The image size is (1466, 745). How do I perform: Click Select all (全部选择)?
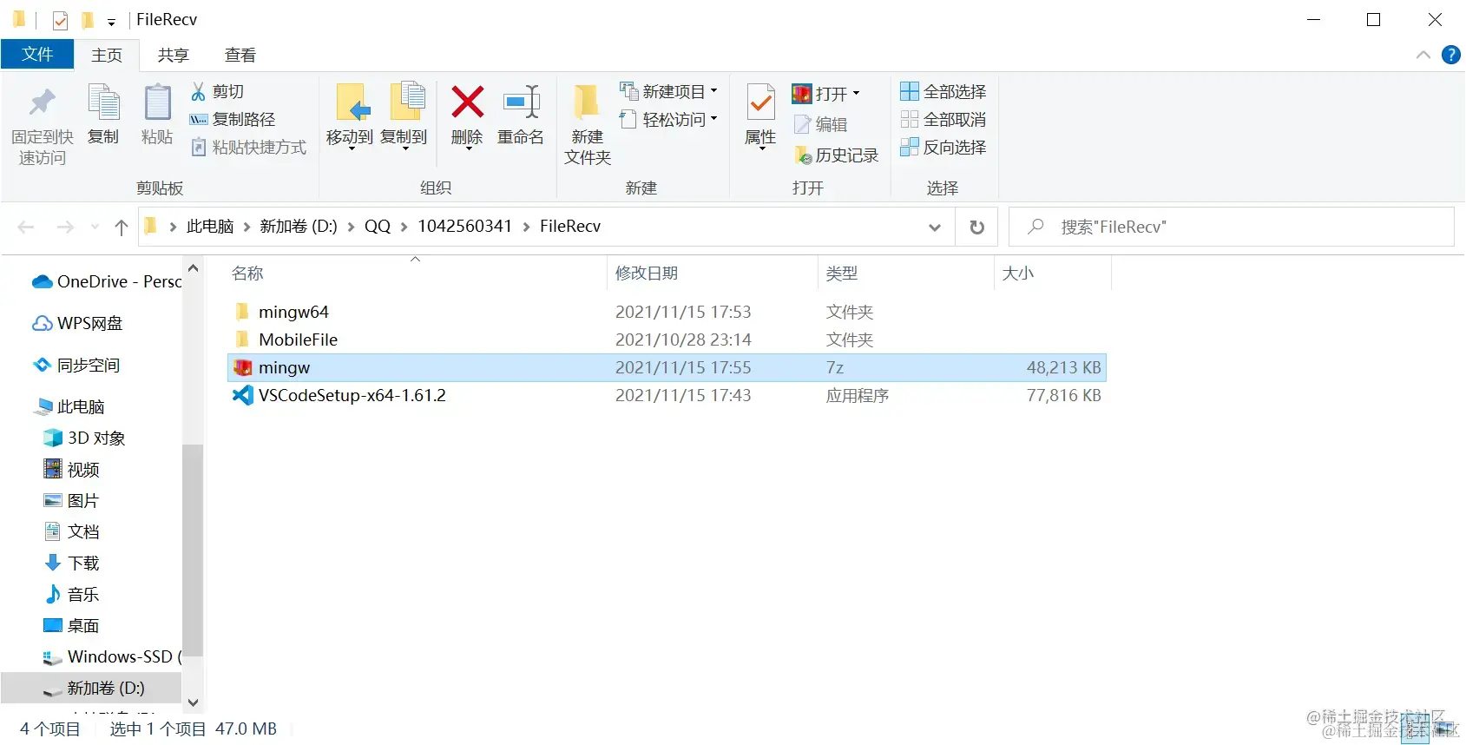tap(943, 91)
